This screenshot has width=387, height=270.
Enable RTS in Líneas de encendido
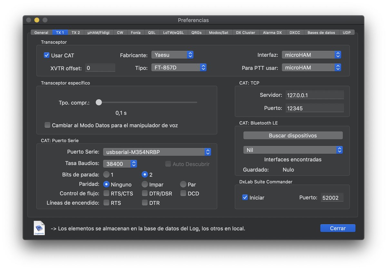(106, 203)
